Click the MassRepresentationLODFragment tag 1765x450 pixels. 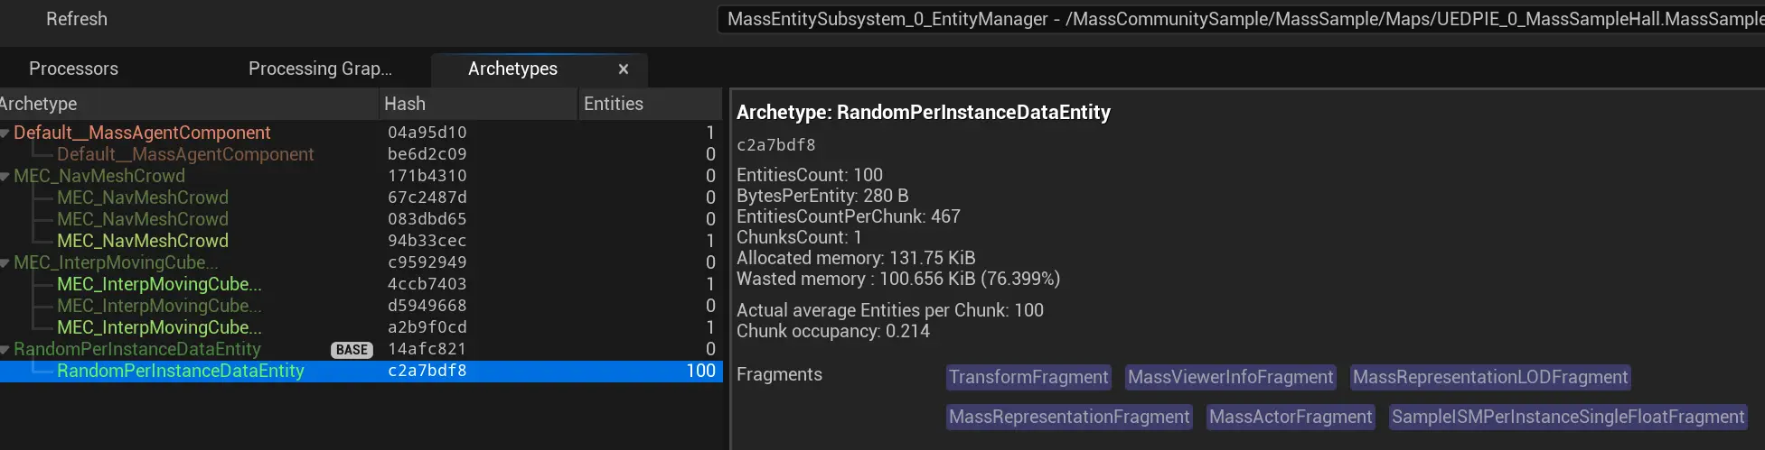[1490, 377]
